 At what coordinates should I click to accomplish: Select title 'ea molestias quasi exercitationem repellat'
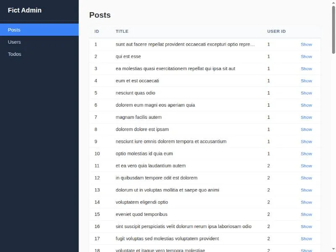(x=175, y=68)
